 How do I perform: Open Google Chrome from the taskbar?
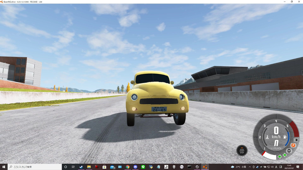[128, 167]
